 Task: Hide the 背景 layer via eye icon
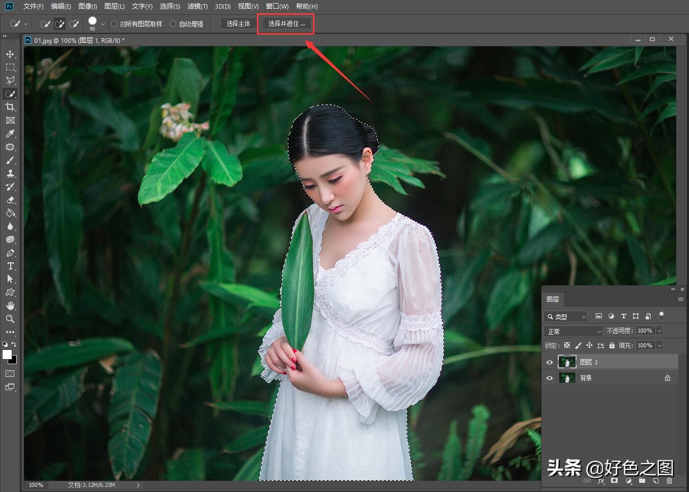pos(549,378)
